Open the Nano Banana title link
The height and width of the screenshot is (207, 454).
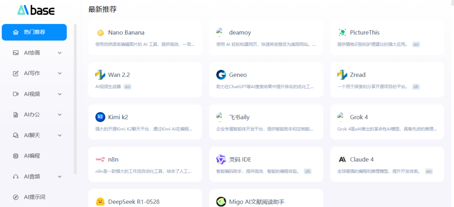coord(126,32)
